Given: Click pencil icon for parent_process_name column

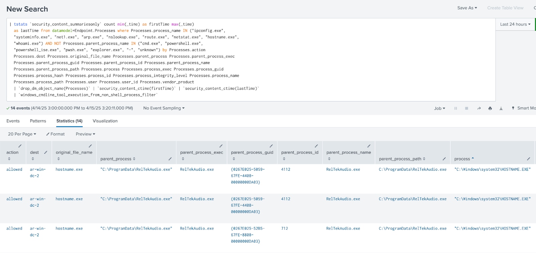Looking at the screenshot, I should point(369,146).
